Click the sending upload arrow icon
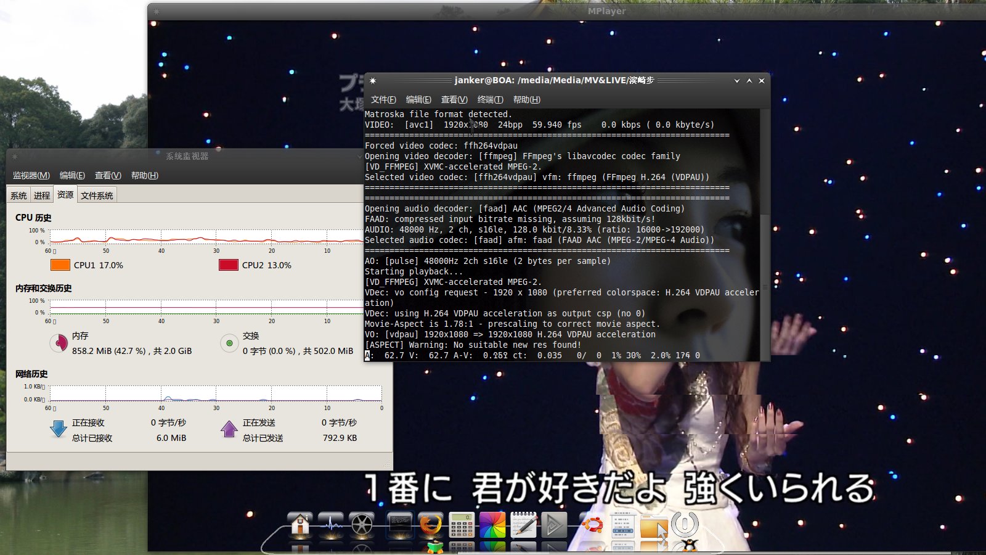Image resolution: width=986 pixels, height=555 pixels. click(x=229, y=429)
